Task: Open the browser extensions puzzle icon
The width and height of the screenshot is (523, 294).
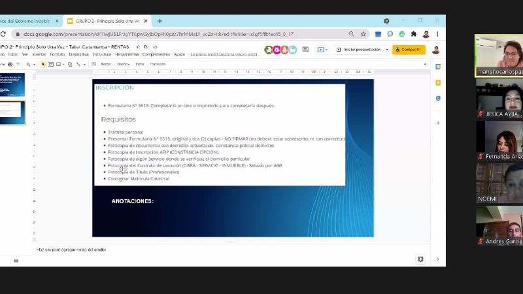Action: click(x=414, y=34)
